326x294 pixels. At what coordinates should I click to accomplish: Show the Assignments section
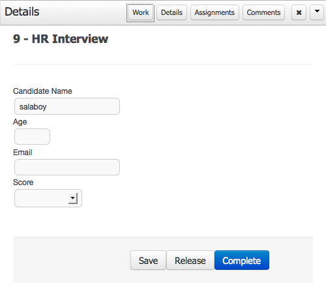[215, 12]
